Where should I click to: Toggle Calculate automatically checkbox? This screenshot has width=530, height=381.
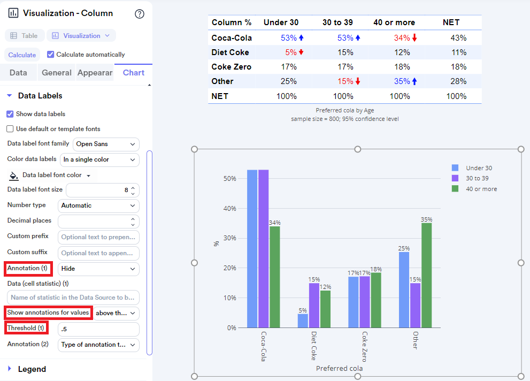click(x=50, y=55)
